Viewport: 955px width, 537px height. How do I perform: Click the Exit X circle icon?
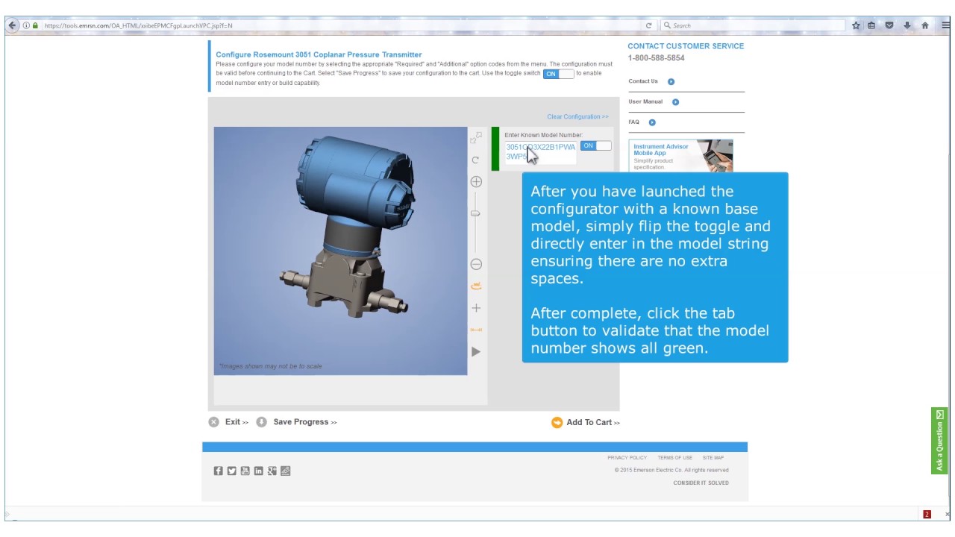(x=213, y=422)
